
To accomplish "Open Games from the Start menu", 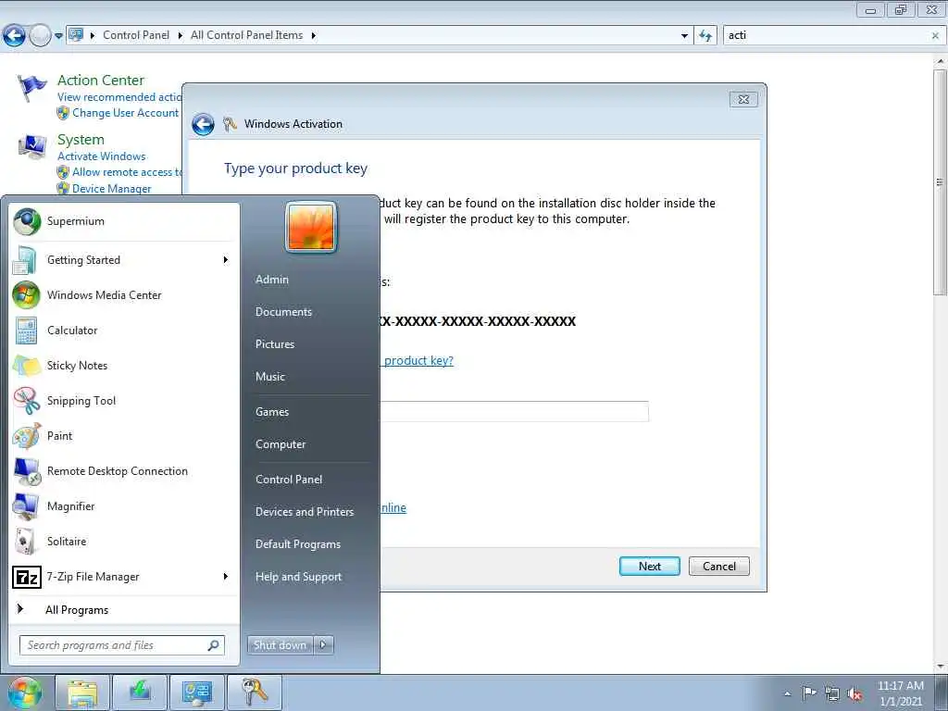I will tap(272, 412).
